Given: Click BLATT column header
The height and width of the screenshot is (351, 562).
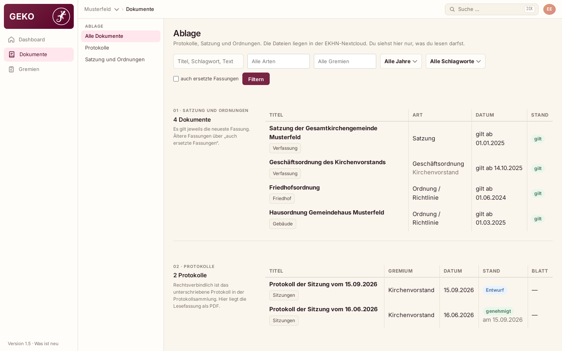Looking at the screenshot, I should click(540, 271).
